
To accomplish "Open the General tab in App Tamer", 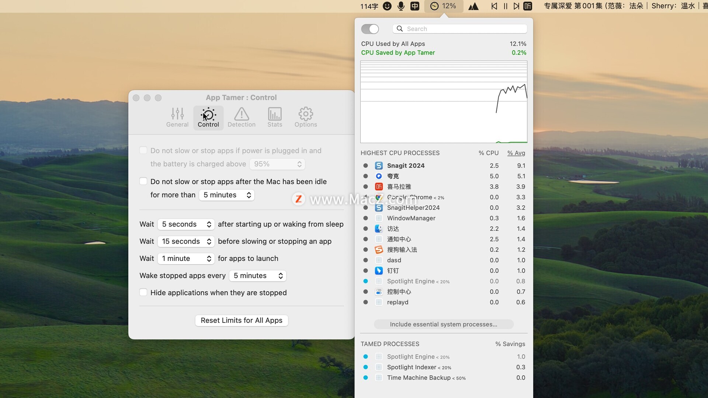I will click(177, 118).
